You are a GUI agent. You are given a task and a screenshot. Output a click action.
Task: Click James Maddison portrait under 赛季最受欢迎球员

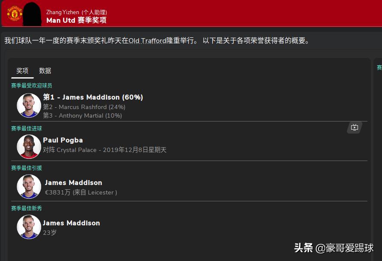click(29, 105)
